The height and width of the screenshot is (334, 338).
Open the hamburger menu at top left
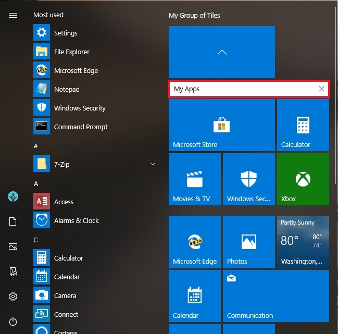point(13,15)
